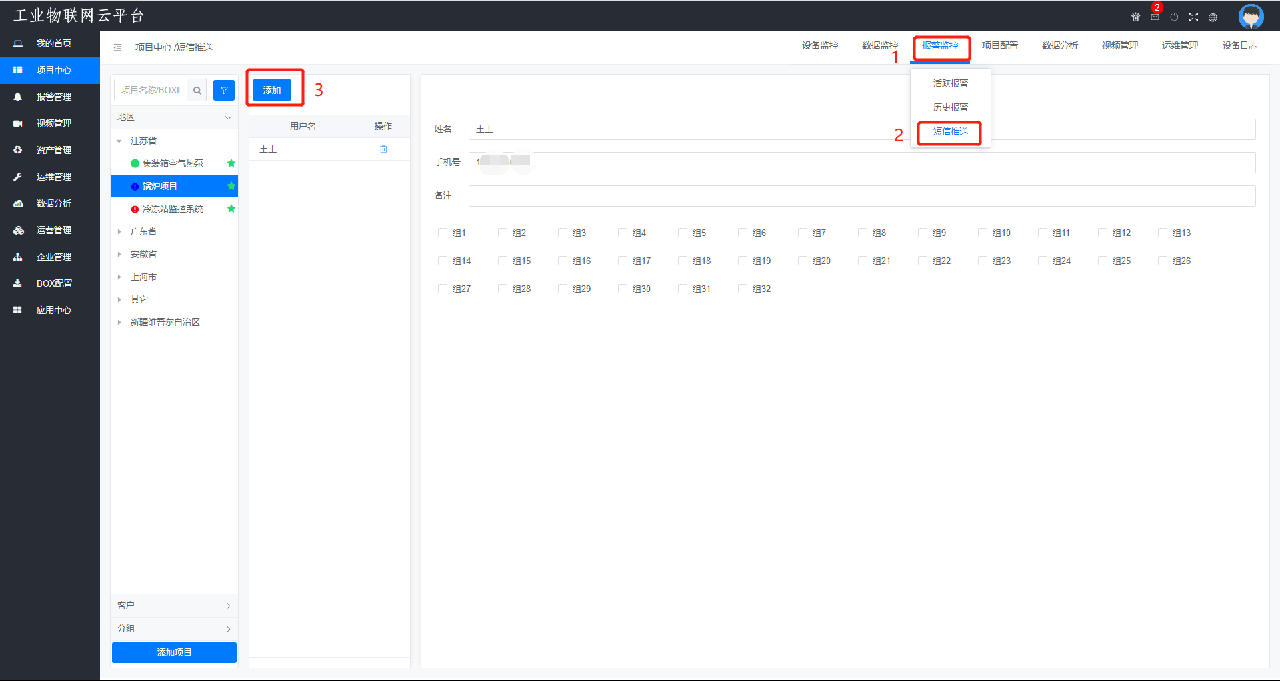Viewport: 1280px width, 681px height.
Task: Click the star next to 冷冻站监控系统
Action: pos(231,209)
